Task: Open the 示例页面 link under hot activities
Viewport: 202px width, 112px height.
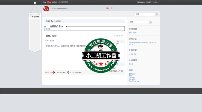Action: tap(47, 29)
